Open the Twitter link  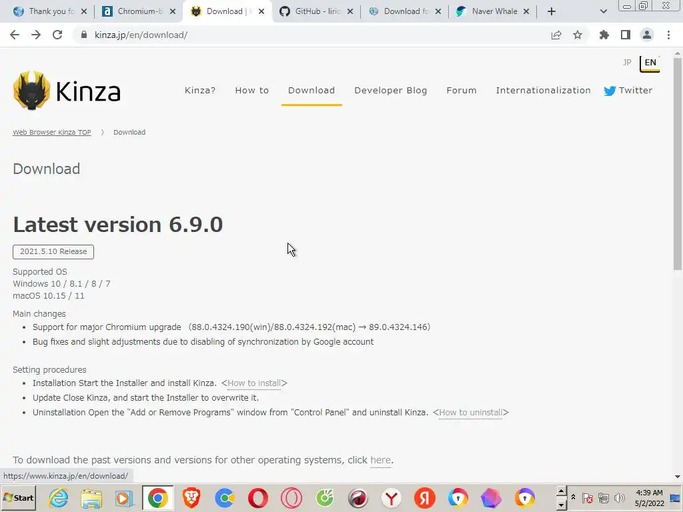[628, 90]
